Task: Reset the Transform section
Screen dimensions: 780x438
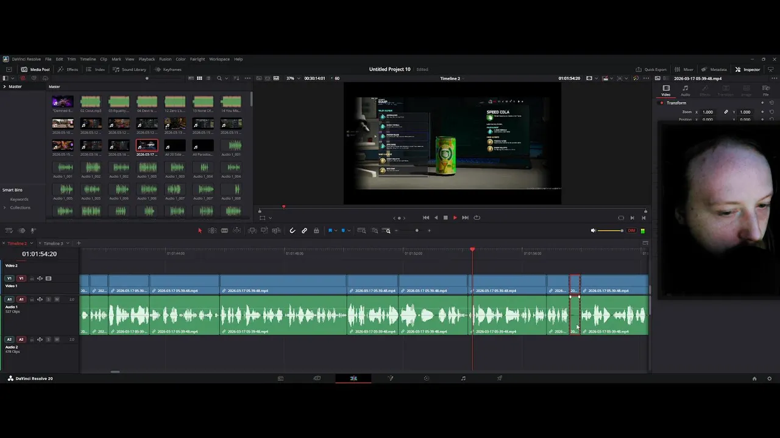Action: coord(771,103)
